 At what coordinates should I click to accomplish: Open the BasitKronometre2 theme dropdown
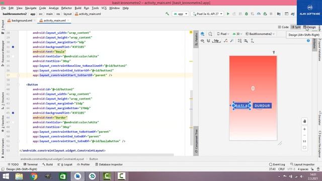point(260,34)
